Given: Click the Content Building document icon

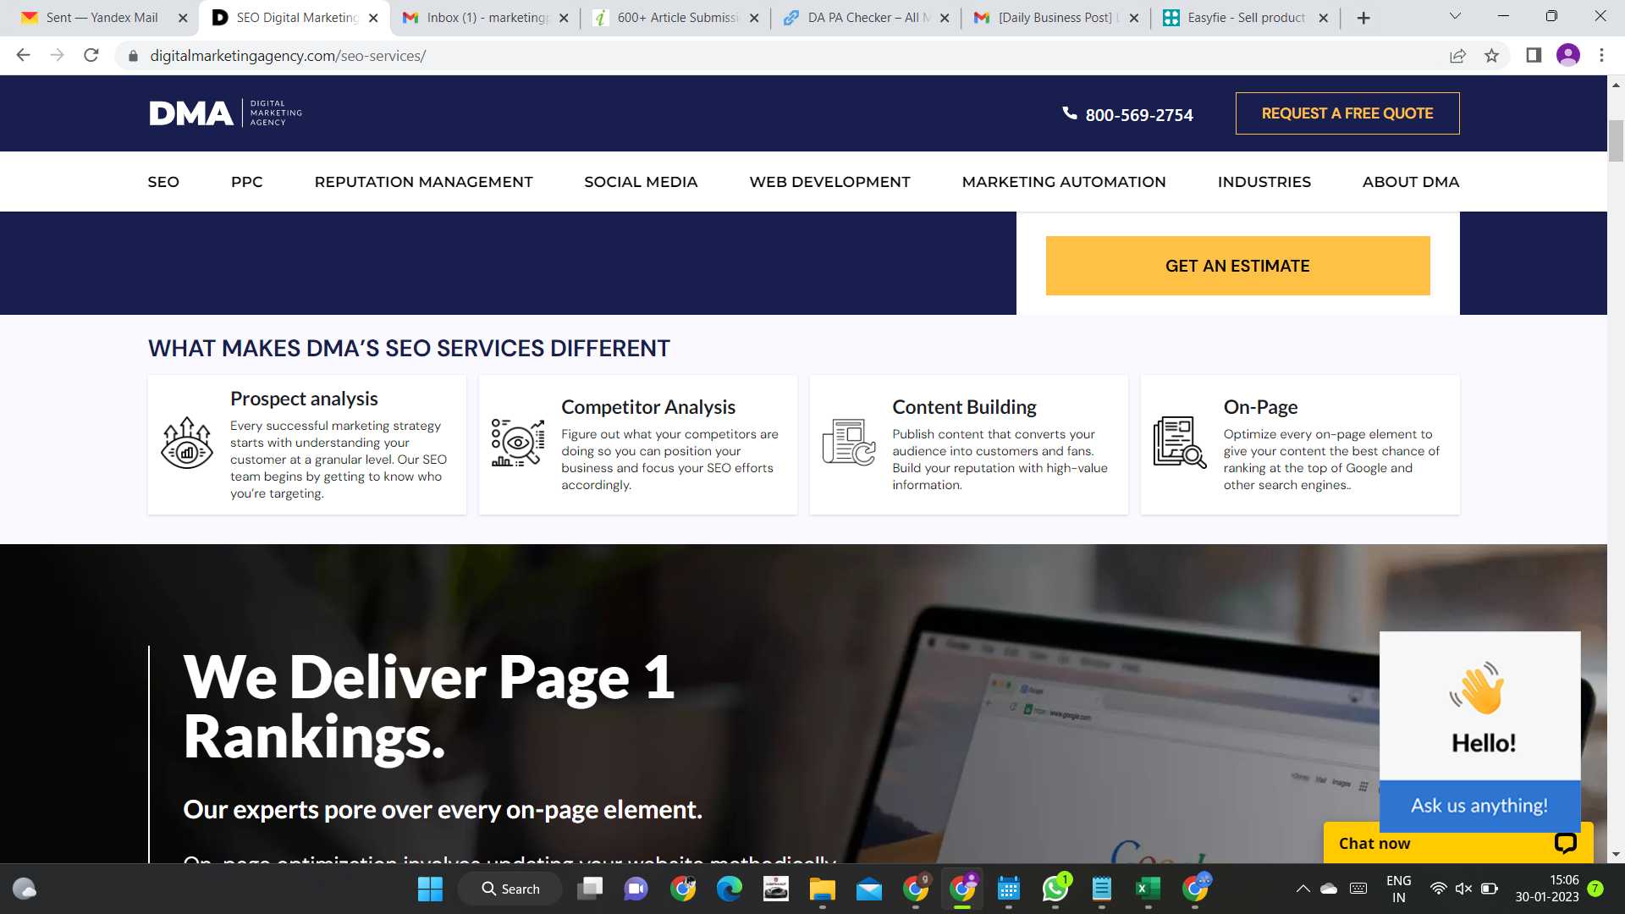Looking at the screenshot, I should click(848, 443).
